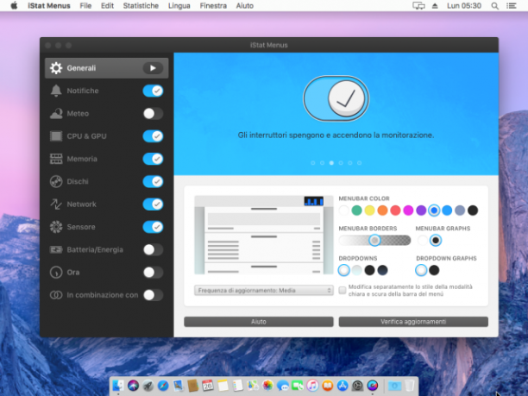
Task: Toggle the Memoria switch off
Action: [153, 159]
